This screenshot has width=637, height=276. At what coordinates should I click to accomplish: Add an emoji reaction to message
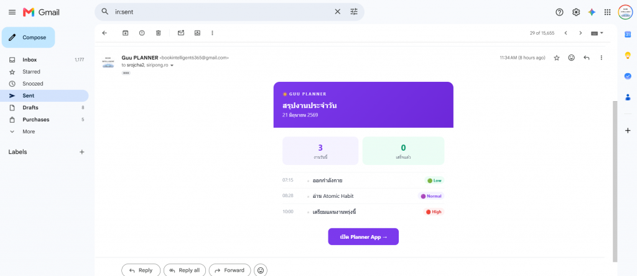point(572,58)
